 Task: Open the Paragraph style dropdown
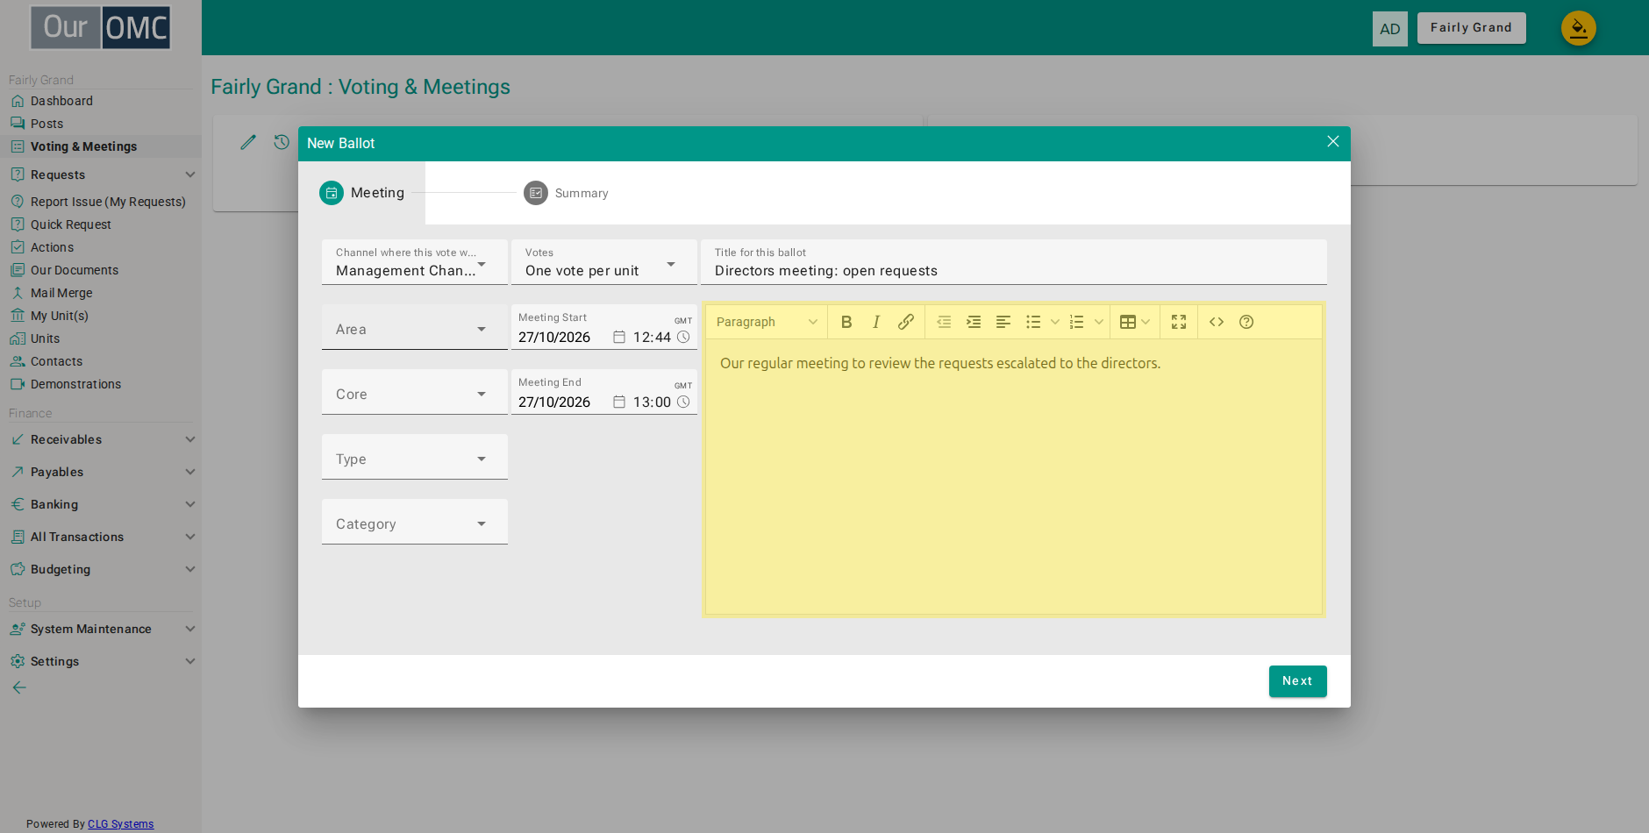coord(767,322)
